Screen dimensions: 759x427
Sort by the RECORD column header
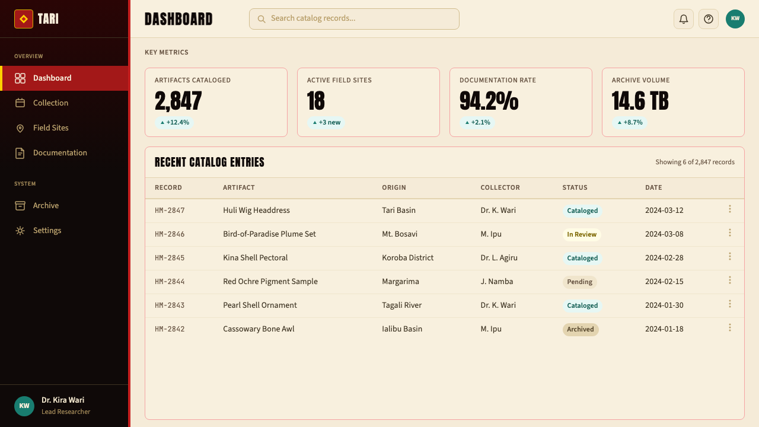tap(168, 187)
